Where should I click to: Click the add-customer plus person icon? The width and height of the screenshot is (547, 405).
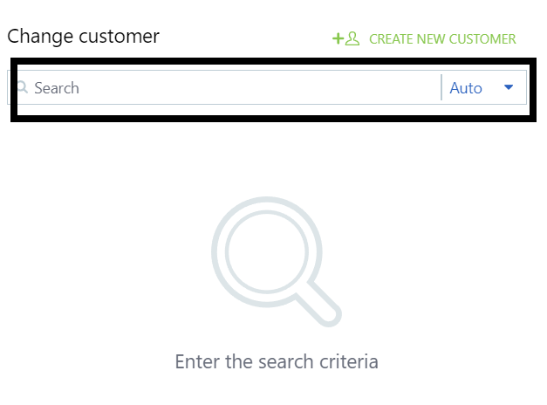point(346,38)
